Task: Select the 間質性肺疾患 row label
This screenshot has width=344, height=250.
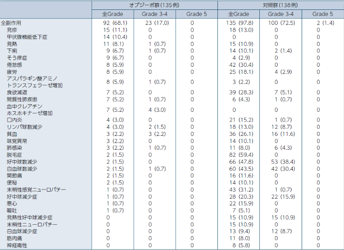Action: pos(22,99)
